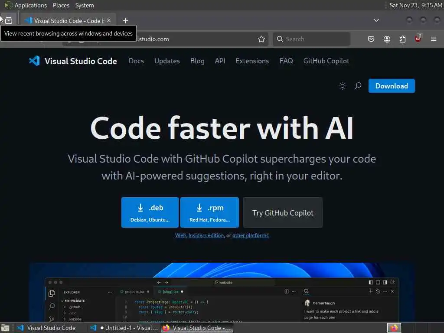Download the .deb package for Debian, Ubuntu
This screenshot has height=333, width=444.
tap(150, 212)
